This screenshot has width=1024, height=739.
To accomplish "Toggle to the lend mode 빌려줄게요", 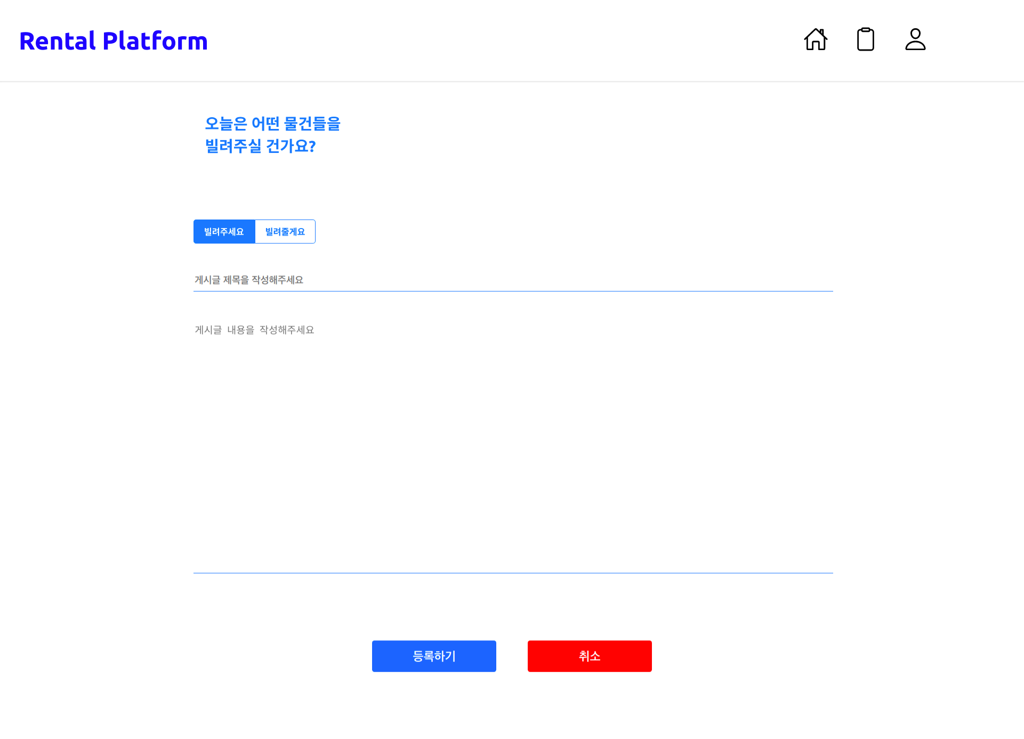I will click(x=285, y=231).
